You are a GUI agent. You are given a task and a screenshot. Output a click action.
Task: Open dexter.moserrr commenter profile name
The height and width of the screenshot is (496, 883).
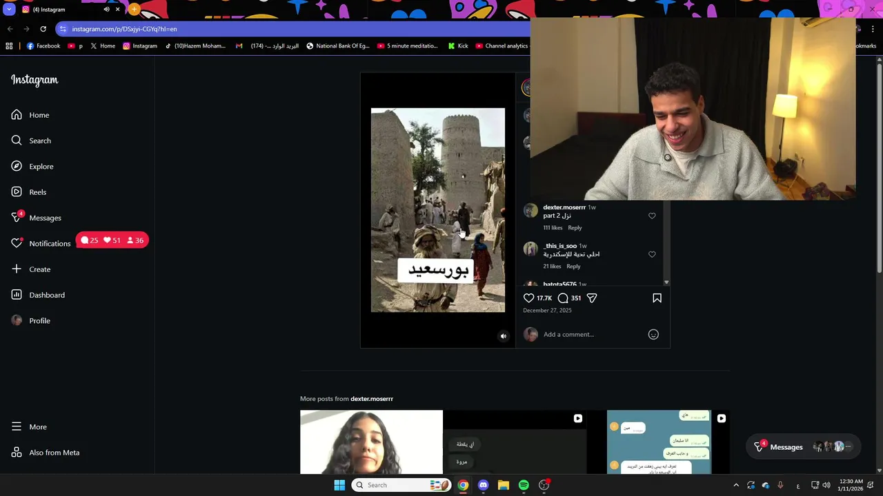coord(564,207)
